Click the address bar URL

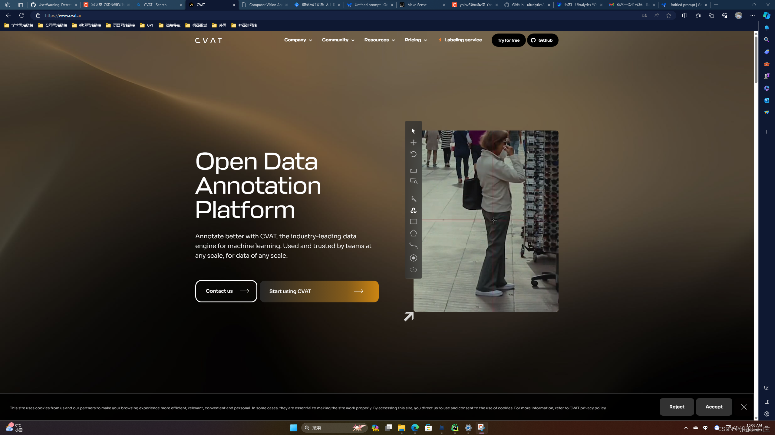(63, 15)
